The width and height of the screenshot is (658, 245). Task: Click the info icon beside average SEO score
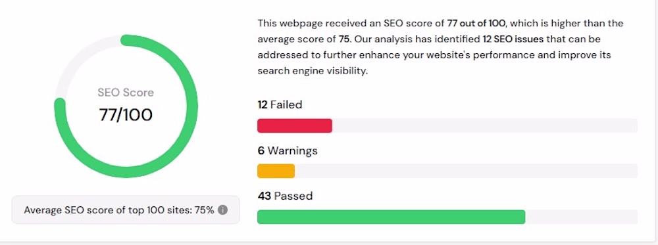tap(223, 210)
